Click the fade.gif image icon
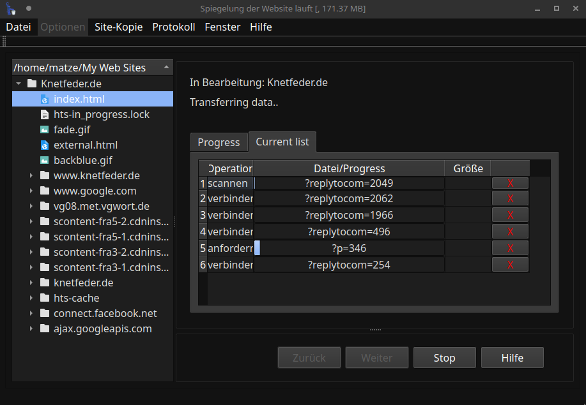586x405 pixels. [x=45, y=130]
